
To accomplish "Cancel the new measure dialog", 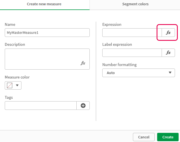I will pos(144,137).
